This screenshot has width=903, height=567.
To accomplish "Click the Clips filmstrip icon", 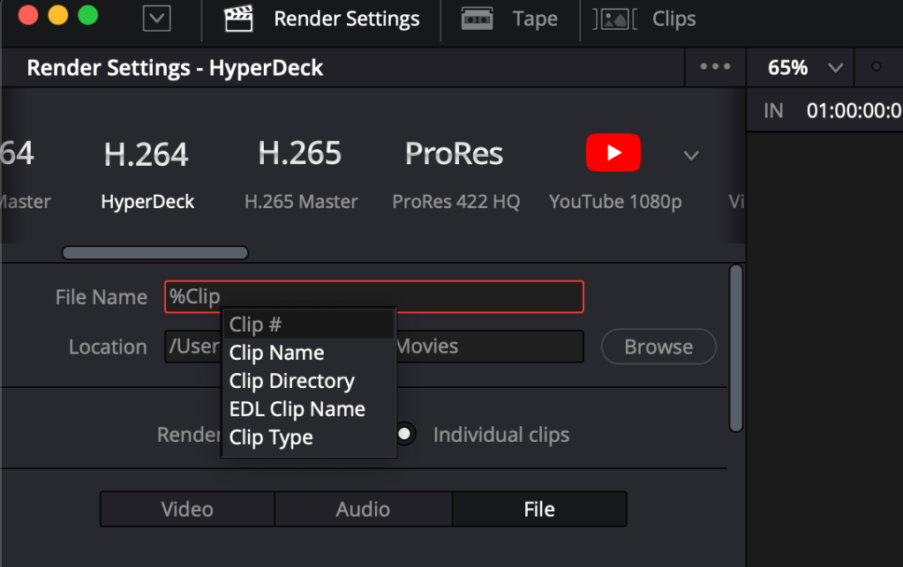I will tap(614, 19).
